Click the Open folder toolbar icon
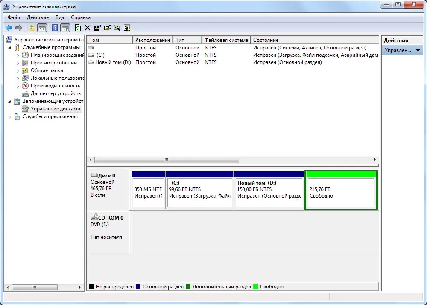This screenshot has height=305, width=427. click(107, 28)
